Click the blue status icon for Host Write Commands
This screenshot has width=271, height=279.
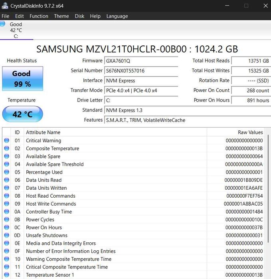7,204
